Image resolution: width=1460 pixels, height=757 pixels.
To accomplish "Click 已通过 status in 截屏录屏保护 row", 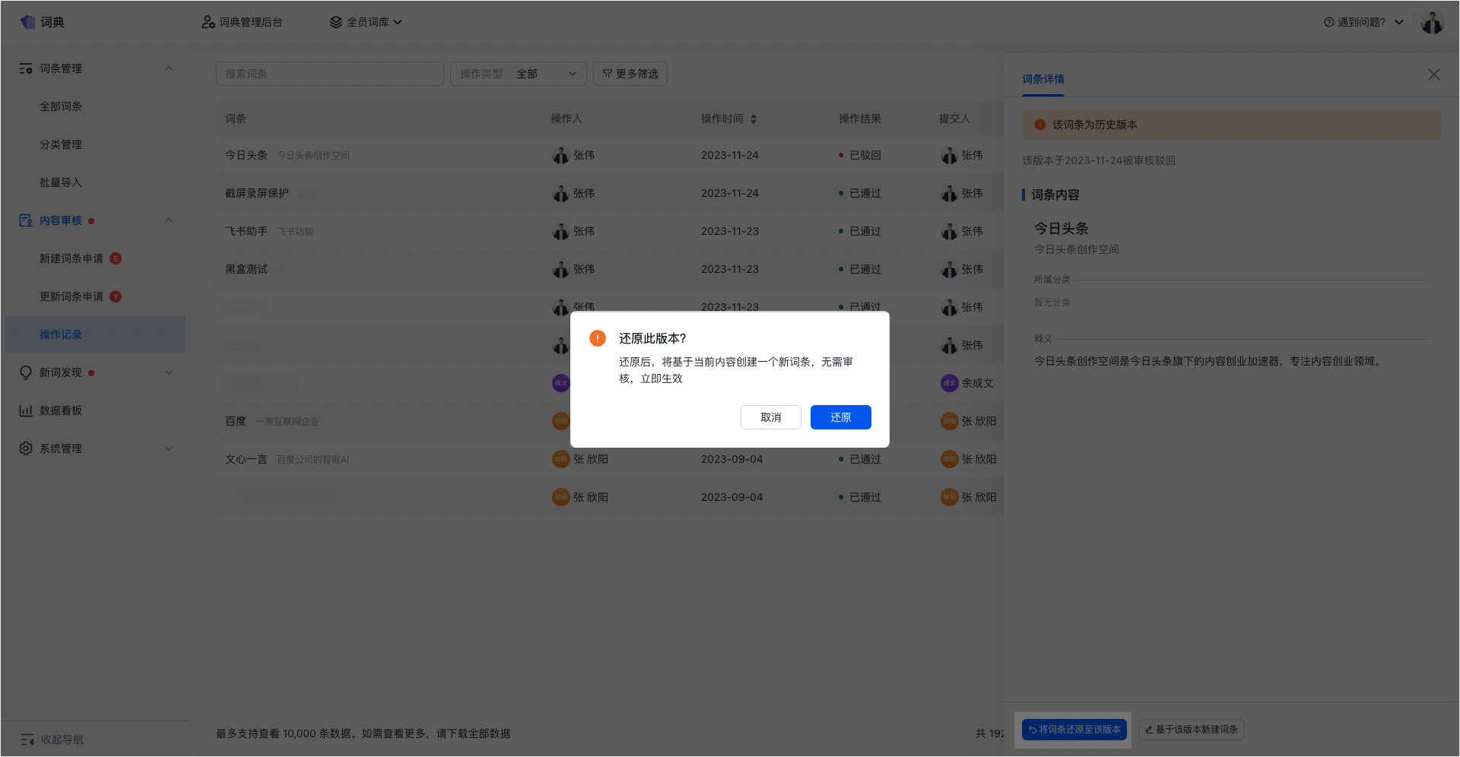I will coord(860,193).
